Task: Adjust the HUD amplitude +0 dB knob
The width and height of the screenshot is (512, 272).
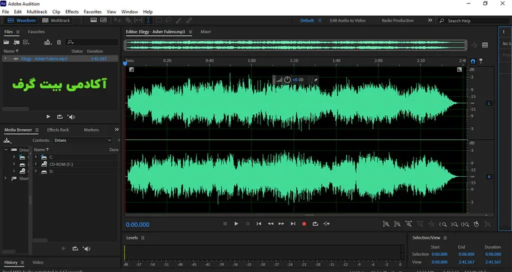Action: [287, 80]
